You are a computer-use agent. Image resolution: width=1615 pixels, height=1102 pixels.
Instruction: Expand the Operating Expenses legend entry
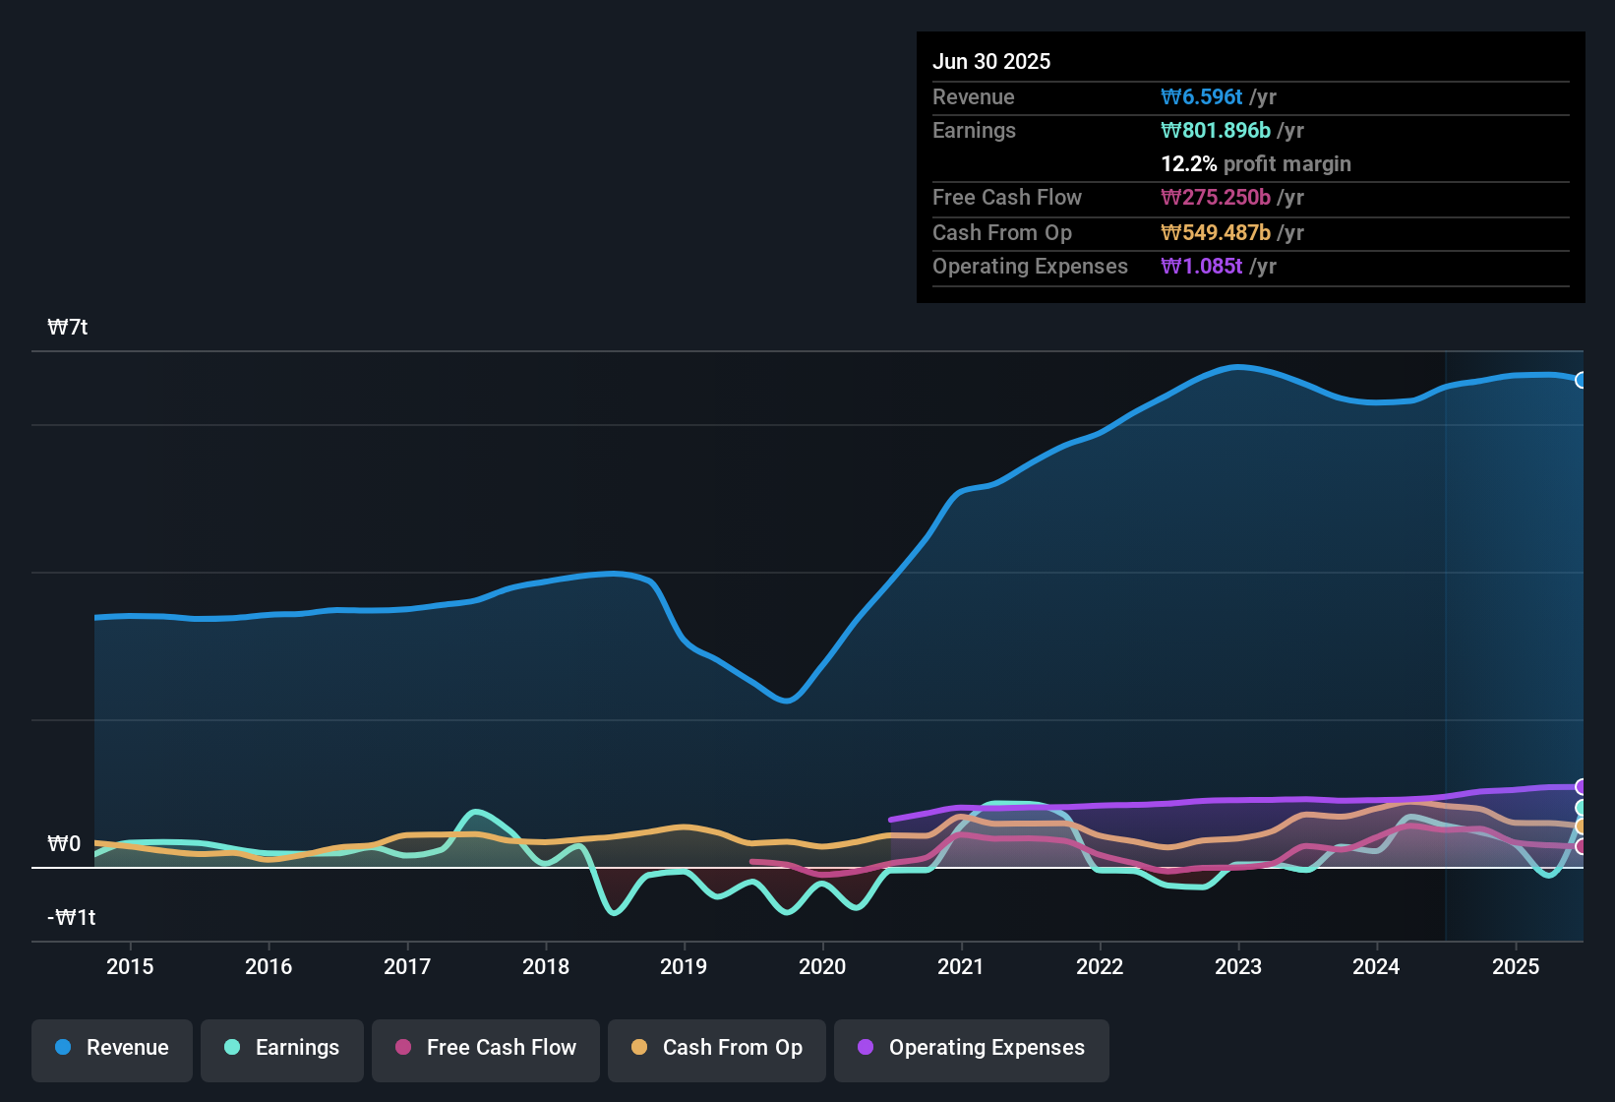[x=971, y=1048]
